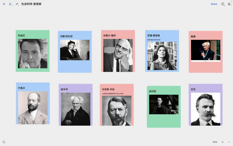This screenshot has height=146, width=233.
Task: Click the Share button
Action: tap(214, 4)
